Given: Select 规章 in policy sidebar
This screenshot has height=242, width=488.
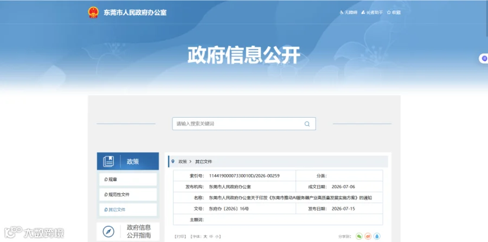Looking at the screenshot, I should click(128, 180).
